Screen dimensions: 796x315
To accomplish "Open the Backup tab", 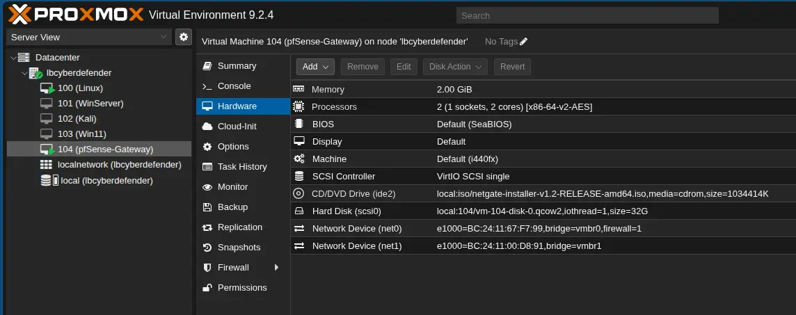I will [243, 207].
